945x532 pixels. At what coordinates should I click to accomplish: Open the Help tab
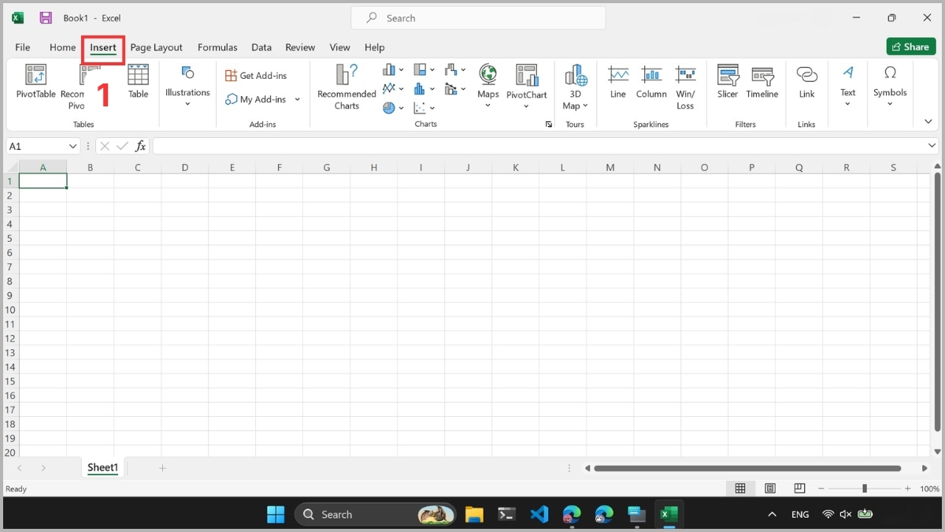click(375, 47)
